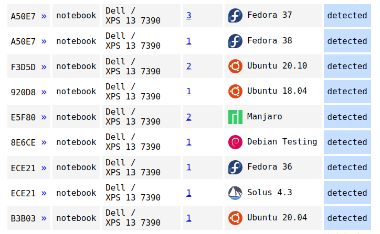Expand the B3B03 probe double-arrow
The width and height of the screenshot is (380, 234).
pos(44,218)
